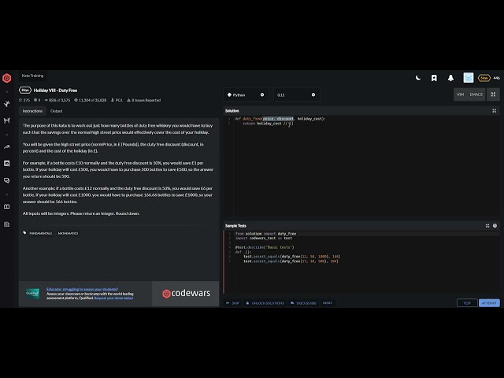
Task: Open the Discussions speech bubbles sidebar icon
Action: point(7,180)
